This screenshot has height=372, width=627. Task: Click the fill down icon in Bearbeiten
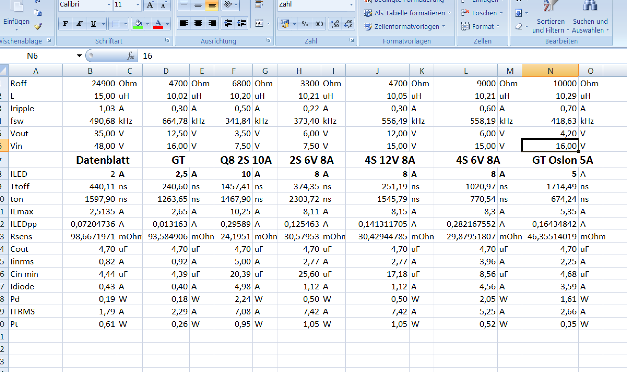click(518, 13)
